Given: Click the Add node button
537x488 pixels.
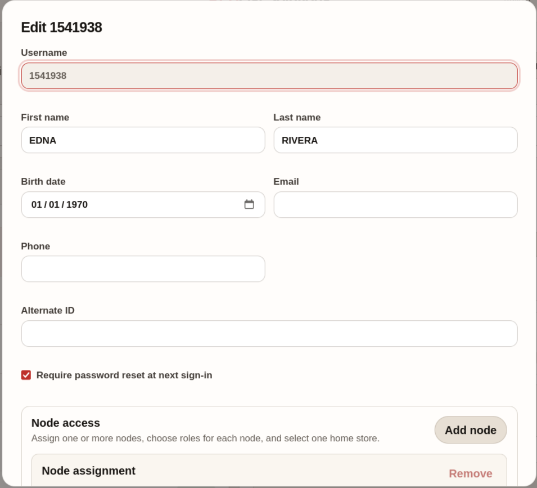Looking at the screenshot, I should pos(471,429).
